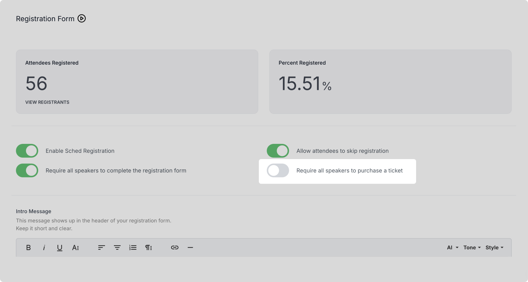Open the Style dropdown menu
The width and height of the screenshot is (528, 282).
494,248
